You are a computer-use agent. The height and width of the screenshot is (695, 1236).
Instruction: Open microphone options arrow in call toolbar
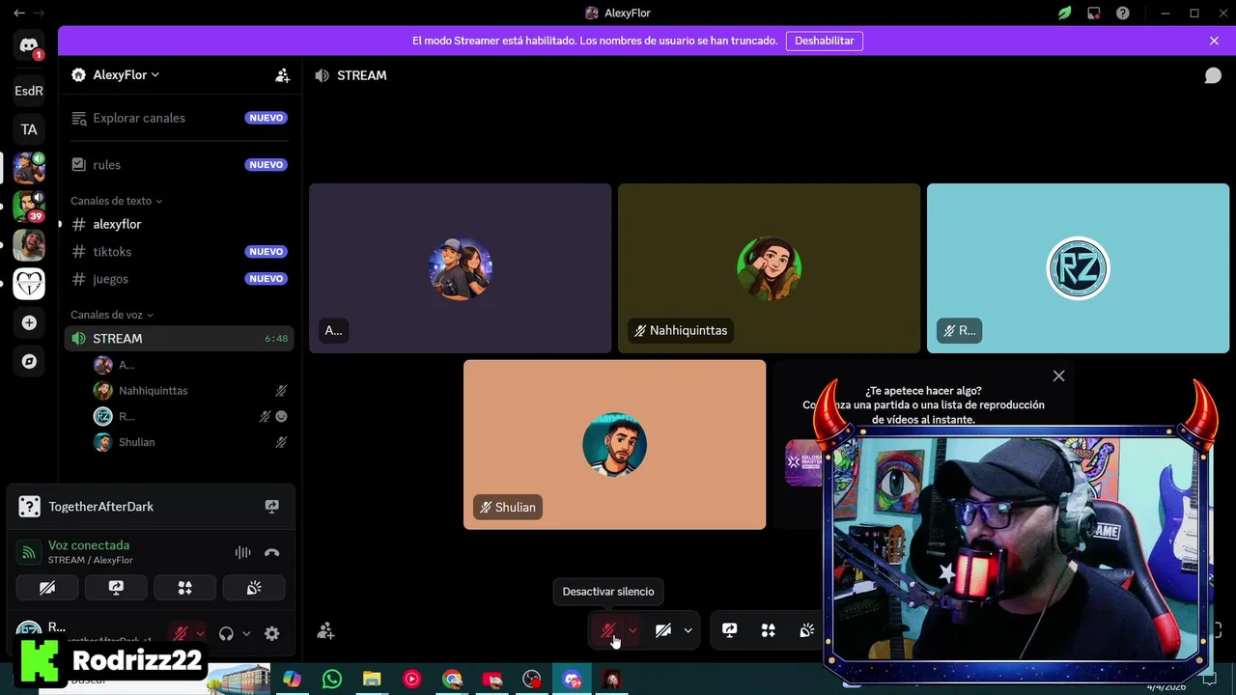[x=632, y=630]
